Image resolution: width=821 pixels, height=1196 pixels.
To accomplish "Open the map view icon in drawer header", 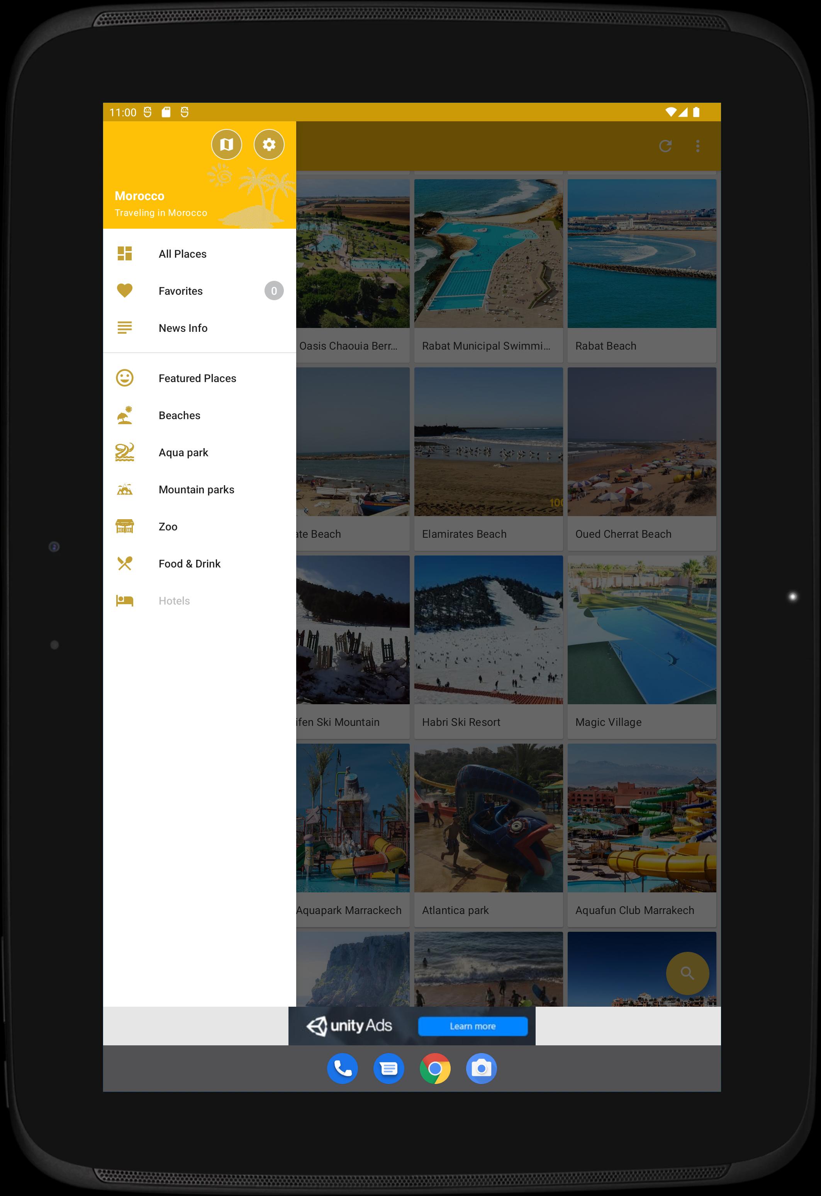I will tap(226, 144).
